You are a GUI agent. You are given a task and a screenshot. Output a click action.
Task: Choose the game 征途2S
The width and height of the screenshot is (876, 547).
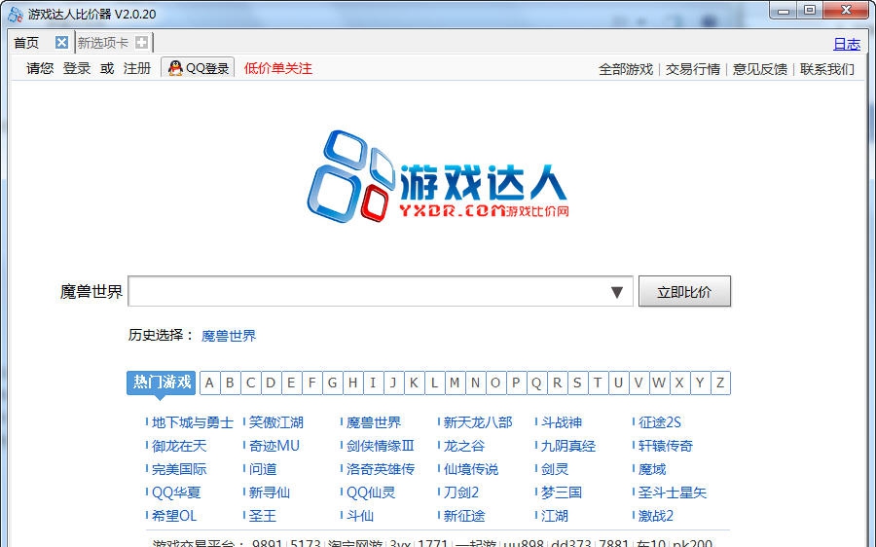(x=660, y=422)
